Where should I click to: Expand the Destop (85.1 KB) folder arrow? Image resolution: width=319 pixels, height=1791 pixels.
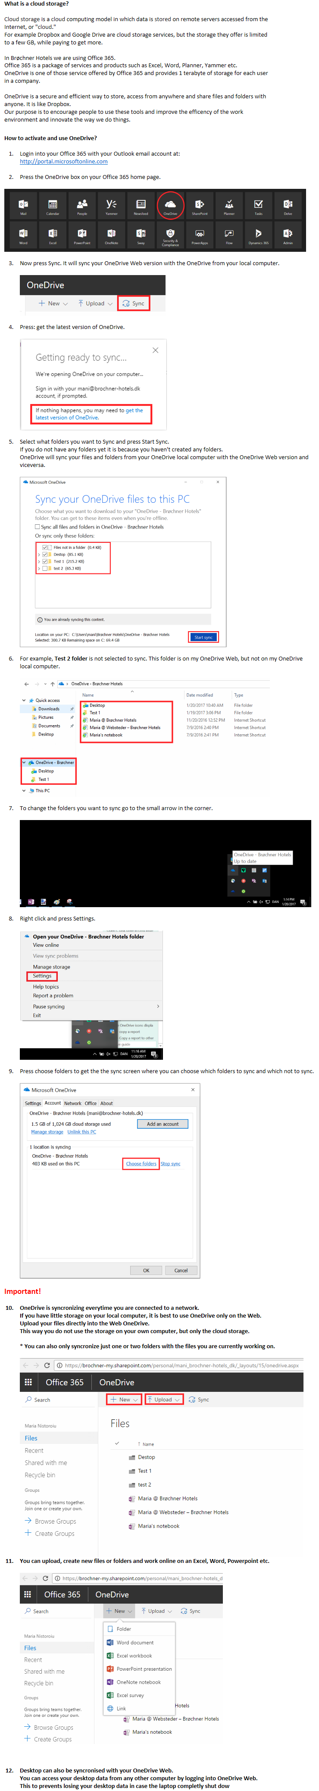40,555
